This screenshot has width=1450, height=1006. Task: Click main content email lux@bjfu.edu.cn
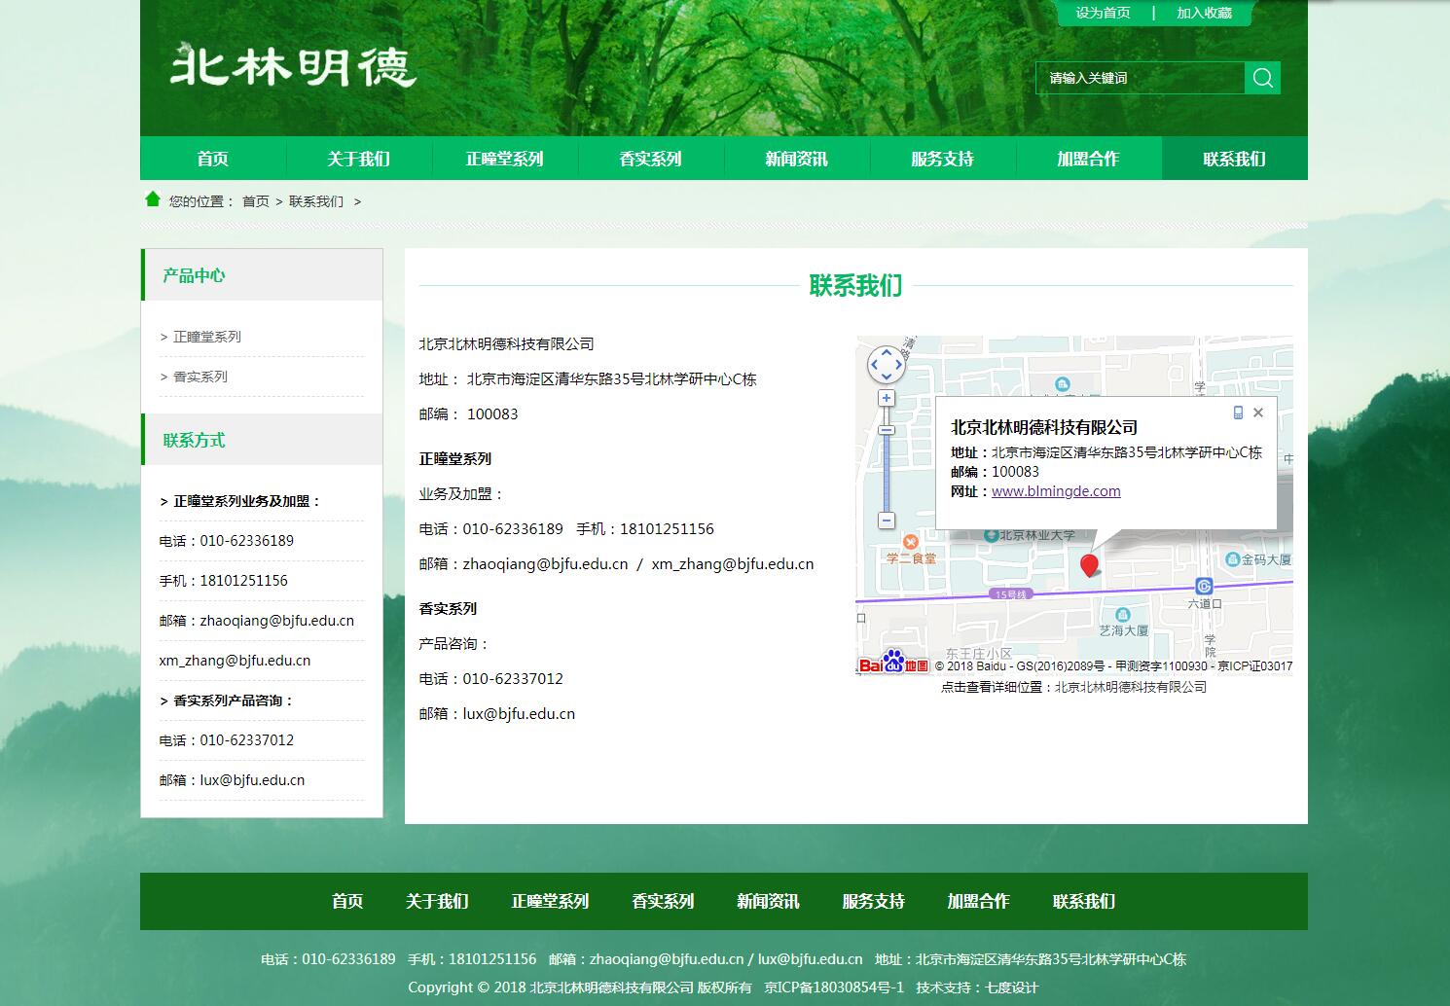click(x=519, y=714)
